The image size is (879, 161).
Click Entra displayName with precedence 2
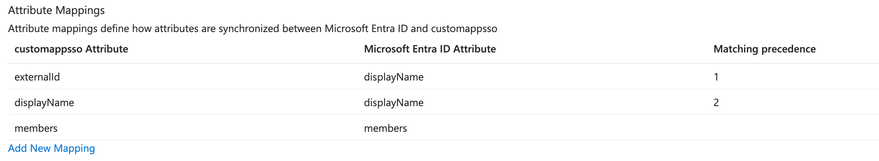(394, 103)
